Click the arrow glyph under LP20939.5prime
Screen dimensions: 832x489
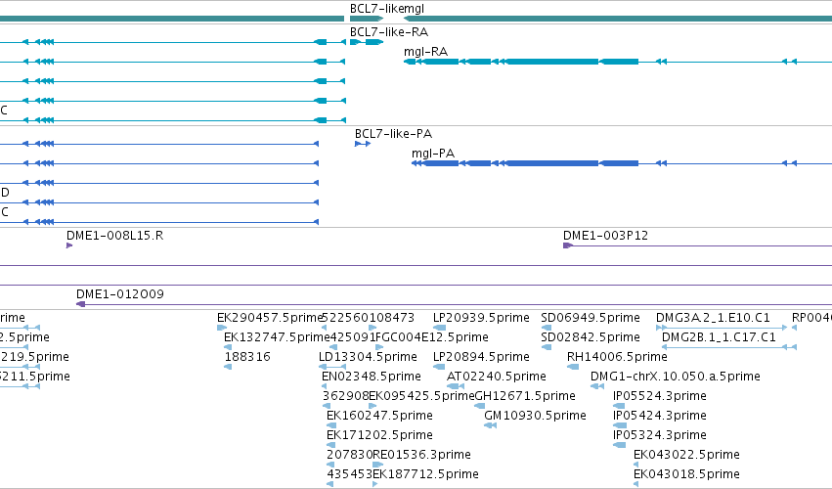[439, 328]
